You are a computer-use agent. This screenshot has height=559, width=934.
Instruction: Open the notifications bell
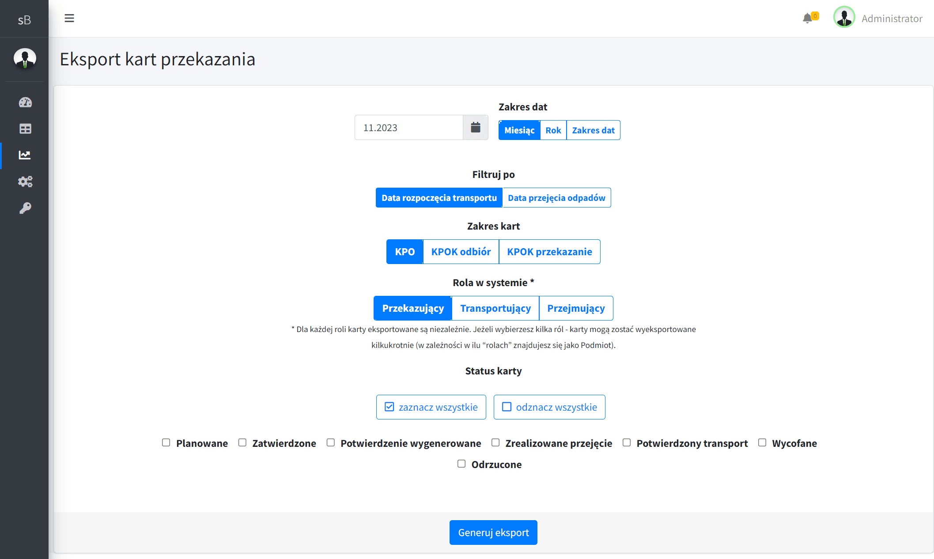pyautogui.click(x=807, y=18)
